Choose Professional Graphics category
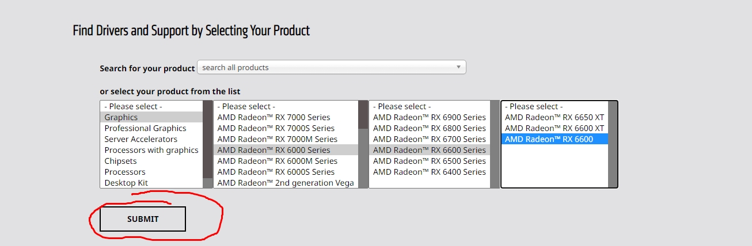The height and width of the screenshot is (246, 752). click(145, 128)
